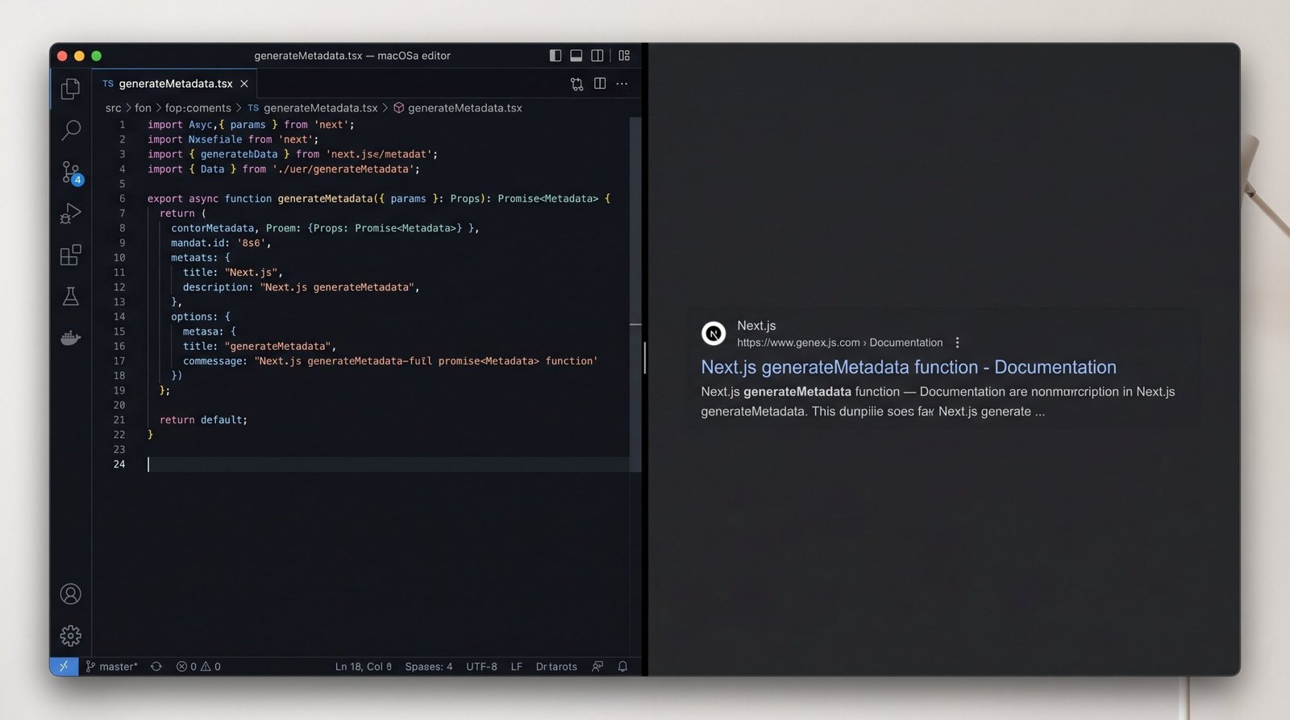Click the Ln 18, Col 8 cursor position
1290x720 pixels.
[364, 667]
